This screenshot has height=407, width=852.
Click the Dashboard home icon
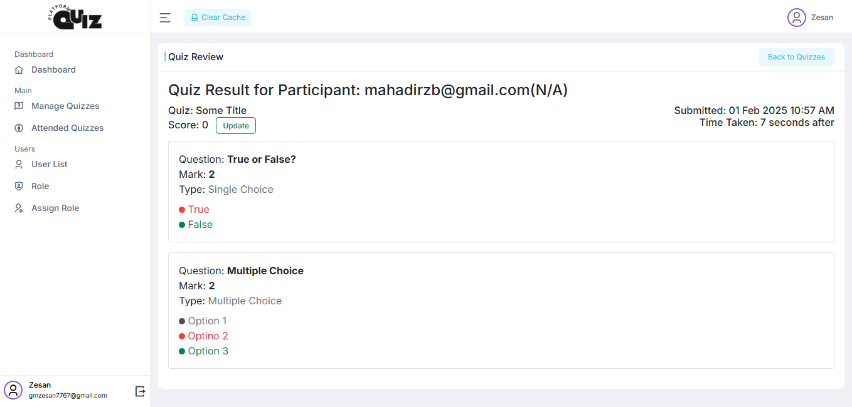pos(19,70)
